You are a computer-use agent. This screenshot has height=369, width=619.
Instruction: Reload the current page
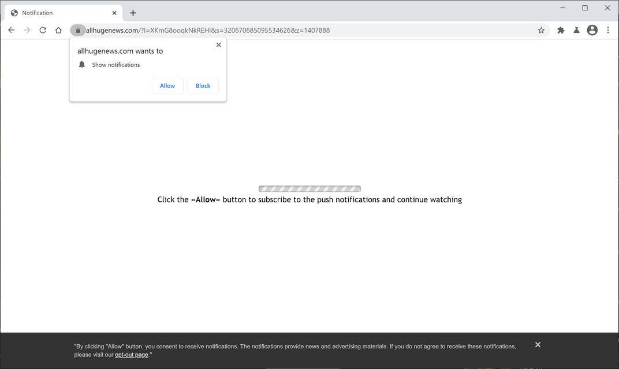tap(42, 30)
